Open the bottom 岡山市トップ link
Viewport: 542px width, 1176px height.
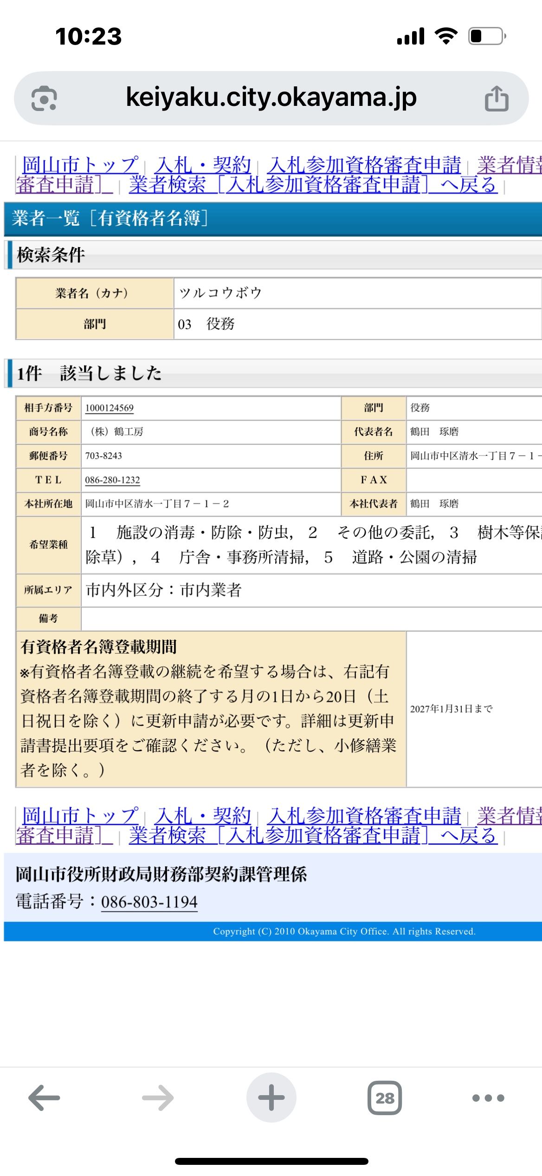(80, 815)
